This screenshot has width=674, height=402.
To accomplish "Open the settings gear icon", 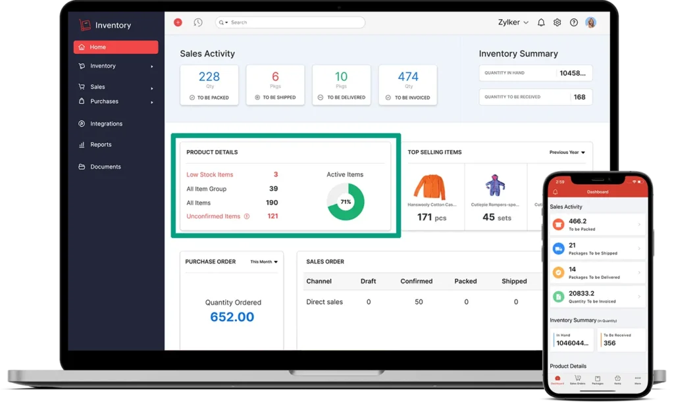I will (557, 22).
